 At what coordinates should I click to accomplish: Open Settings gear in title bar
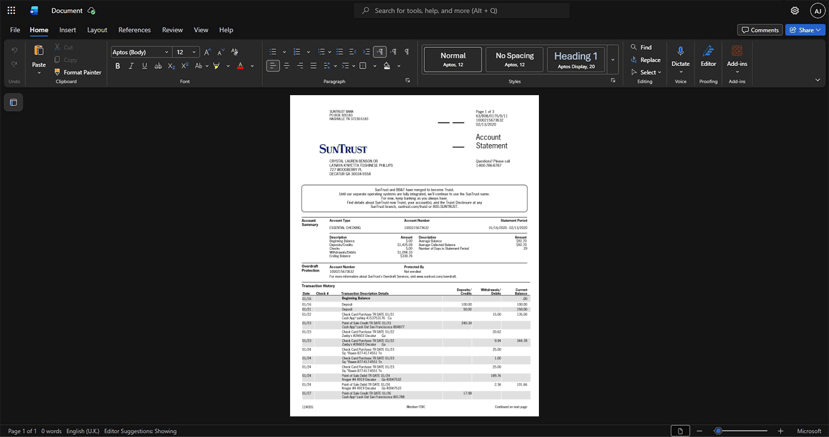pos(794,10)
